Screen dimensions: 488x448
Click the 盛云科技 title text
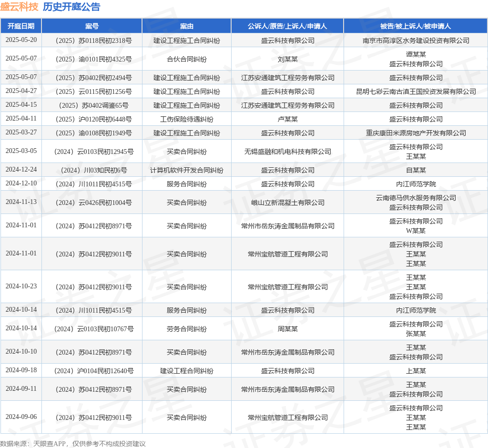click(x=19, y=7)
